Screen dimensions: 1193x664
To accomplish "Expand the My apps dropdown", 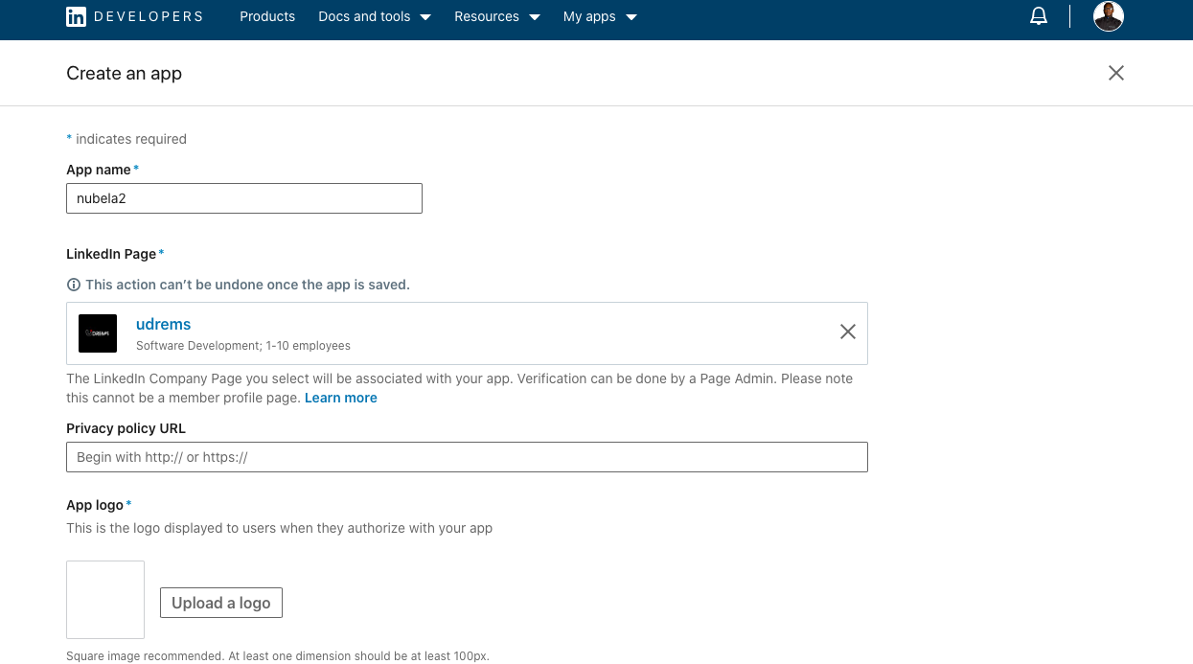I will pyautogui.click(x=601, y=16).
